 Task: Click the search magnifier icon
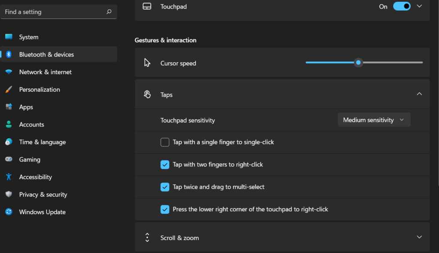(x=109, y=12)
